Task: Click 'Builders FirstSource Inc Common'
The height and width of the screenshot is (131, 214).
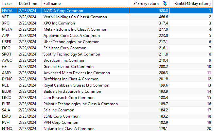Action: pyautogui.click(x=72, y=91)
